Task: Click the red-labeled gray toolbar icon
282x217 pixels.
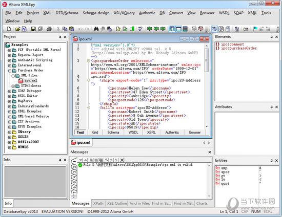Action: coord(200,29)
